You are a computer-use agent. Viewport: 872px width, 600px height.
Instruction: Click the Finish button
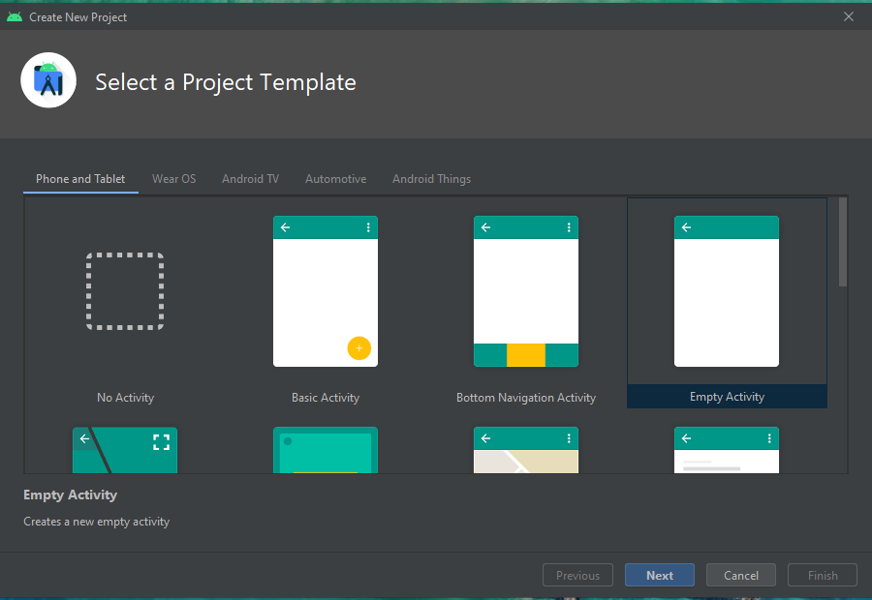coord(823,575)
